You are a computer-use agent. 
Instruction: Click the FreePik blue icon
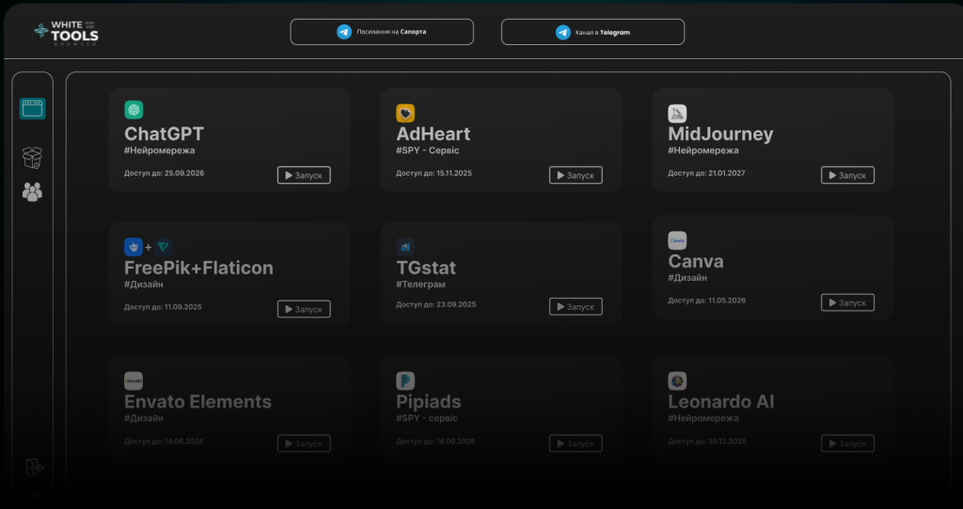click(134, 247)
